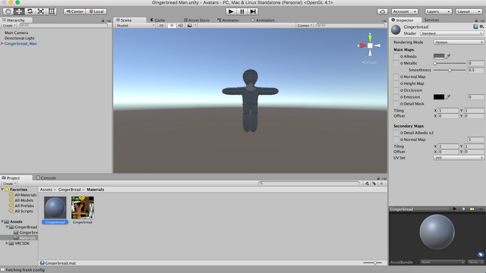Select the Rect transform tool

click(x=52, y=11)
